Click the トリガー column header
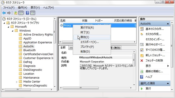175x98 pixels. [103, 21]
